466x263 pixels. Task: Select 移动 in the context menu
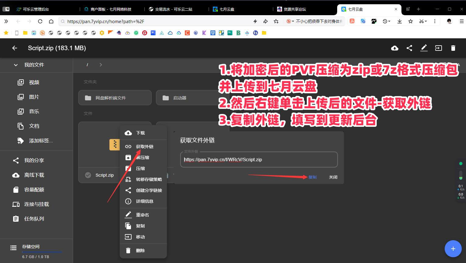tap(143, 237)
